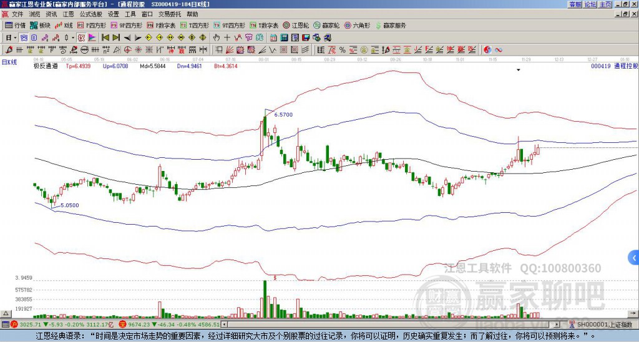Click the 5.0500 low price label

point(70,205)
